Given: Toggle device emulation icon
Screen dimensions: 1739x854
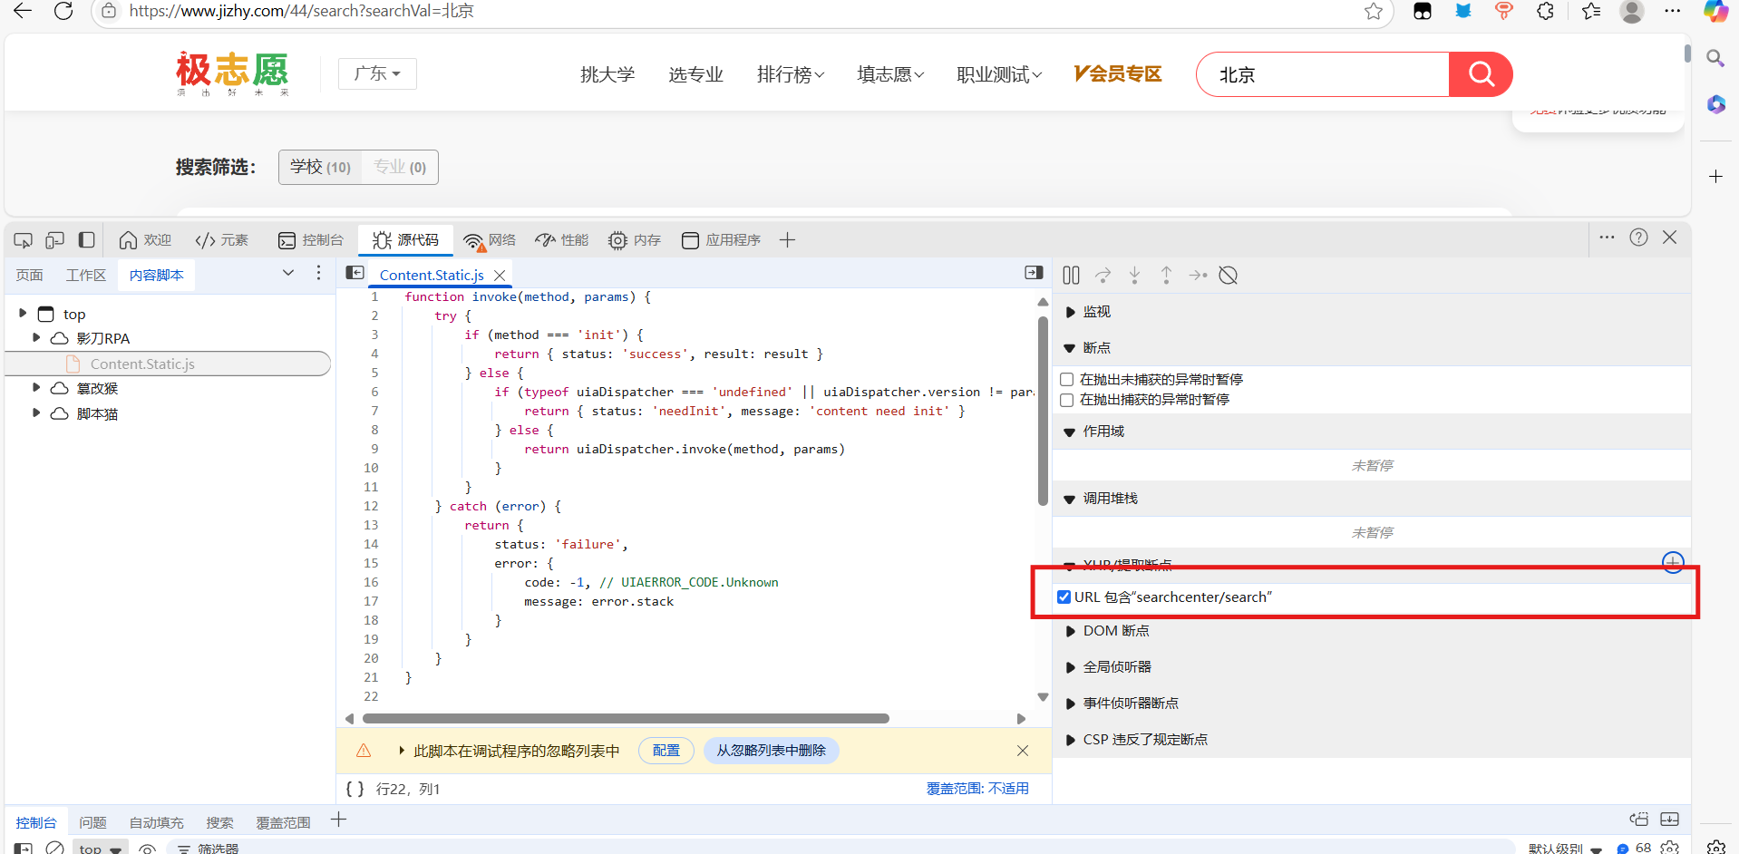Looking at the screenshot, I should coord(55,240).
